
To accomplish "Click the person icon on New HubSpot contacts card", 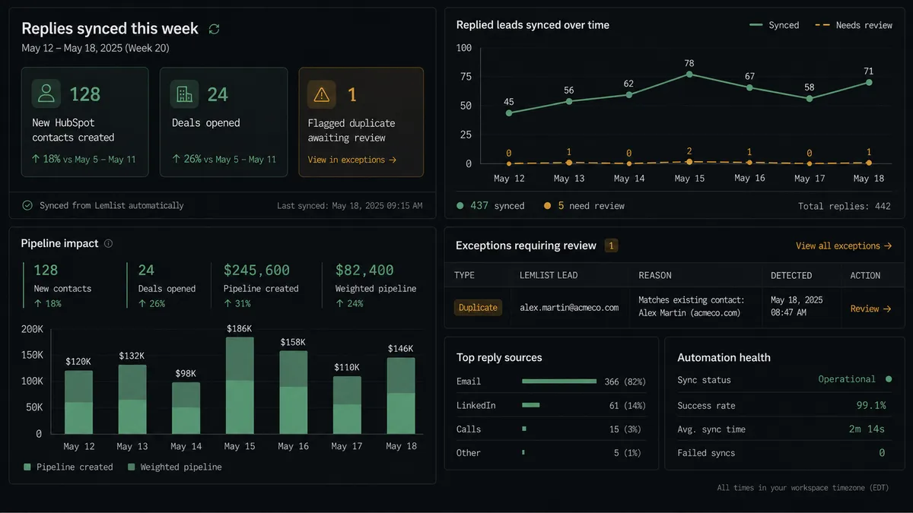I will coord(46,93).
